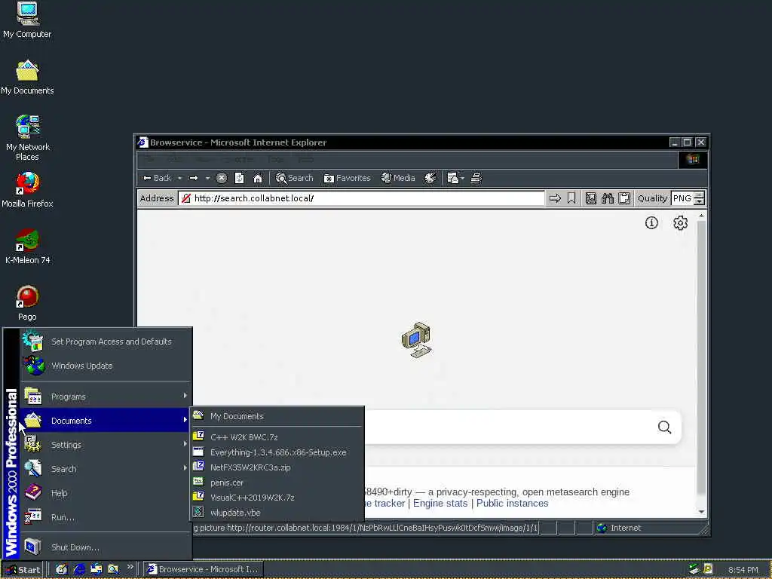Open the Forward history dropdown arrow
Image resolution: width=772 pixels, height=579 pixels.
tap(207, 178)
